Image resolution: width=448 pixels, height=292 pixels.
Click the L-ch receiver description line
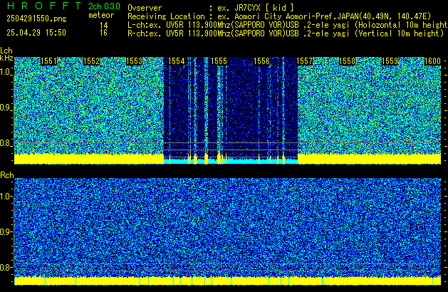pos(288,25)
